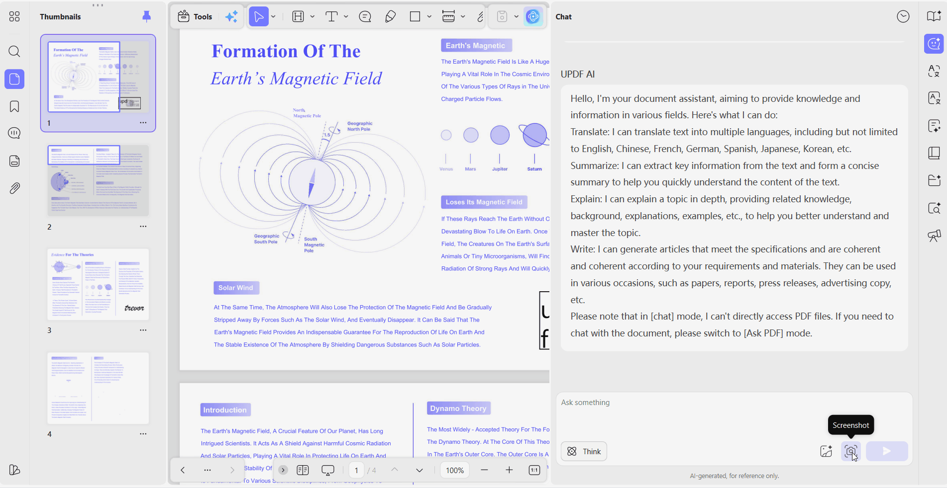Choose the select cursor tool

(259, 16)
